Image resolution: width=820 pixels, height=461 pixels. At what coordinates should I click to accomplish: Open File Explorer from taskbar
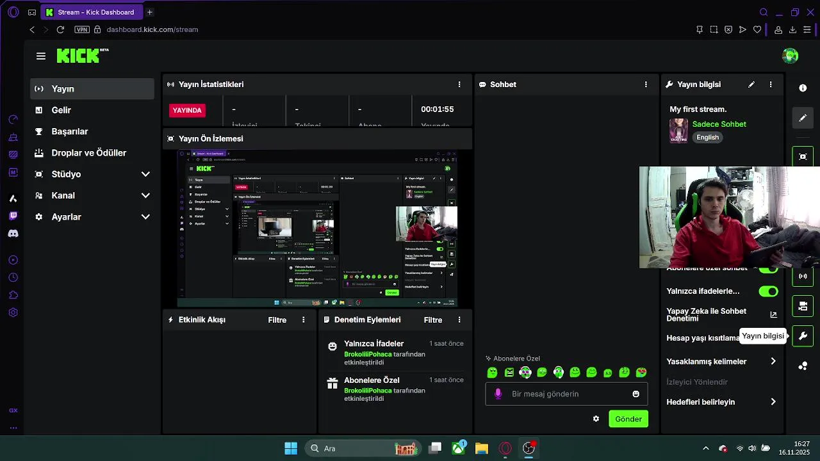[x=482, y=448]
